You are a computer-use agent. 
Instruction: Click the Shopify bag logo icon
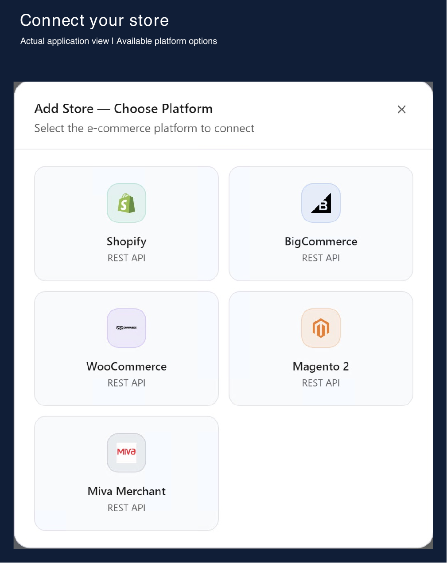coord(126,203)
